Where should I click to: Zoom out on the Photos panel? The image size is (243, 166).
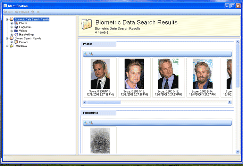91,54
